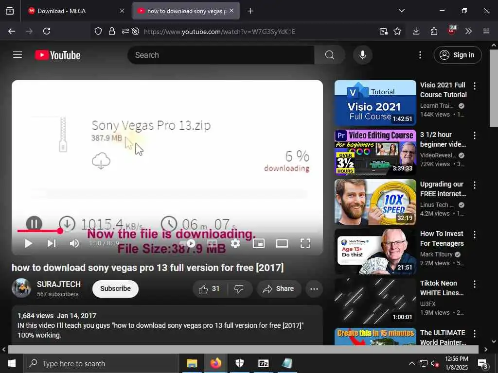
Task: Open options menu for 3 1/2 hour beginner video
Action: pyautogui.click(x=475, y=136)
